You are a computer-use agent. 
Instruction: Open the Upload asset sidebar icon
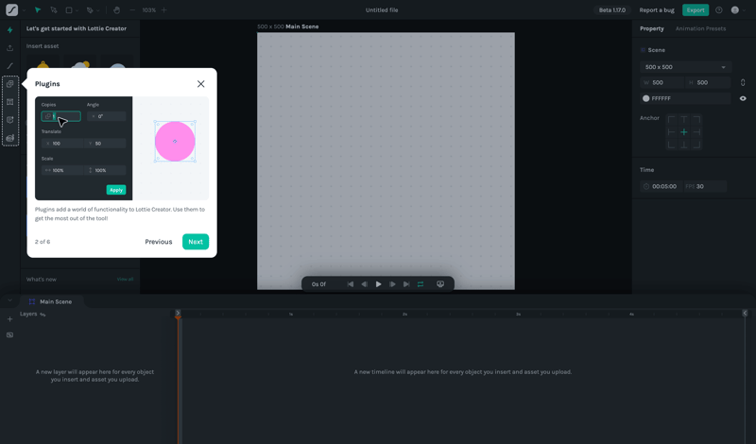(x=10, y=48)
